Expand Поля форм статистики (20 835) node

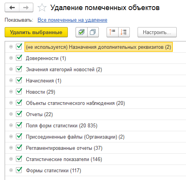click(x=11, y=125)
